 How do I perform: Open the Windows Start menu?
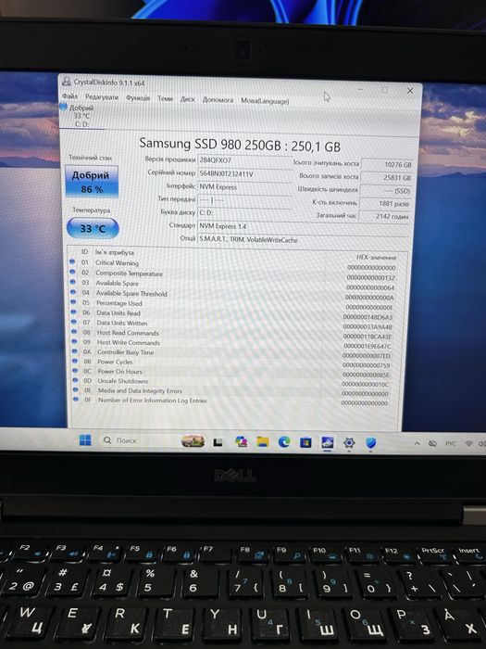85,440
